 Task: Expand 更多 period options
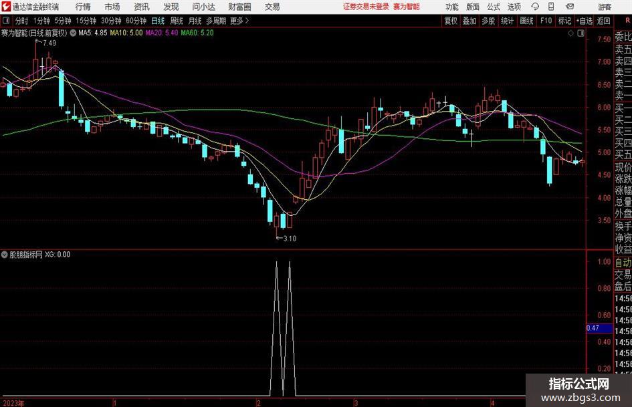[x=239, y=21]
